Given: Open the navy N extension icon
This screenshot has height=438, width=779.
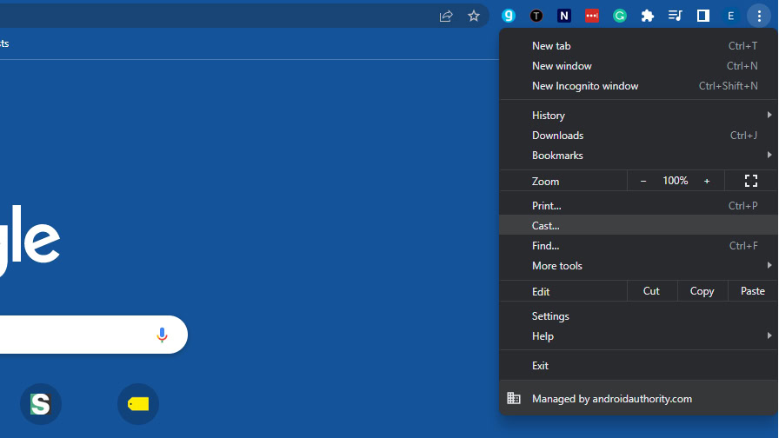Looking at the screenshot, I should 564,16.
